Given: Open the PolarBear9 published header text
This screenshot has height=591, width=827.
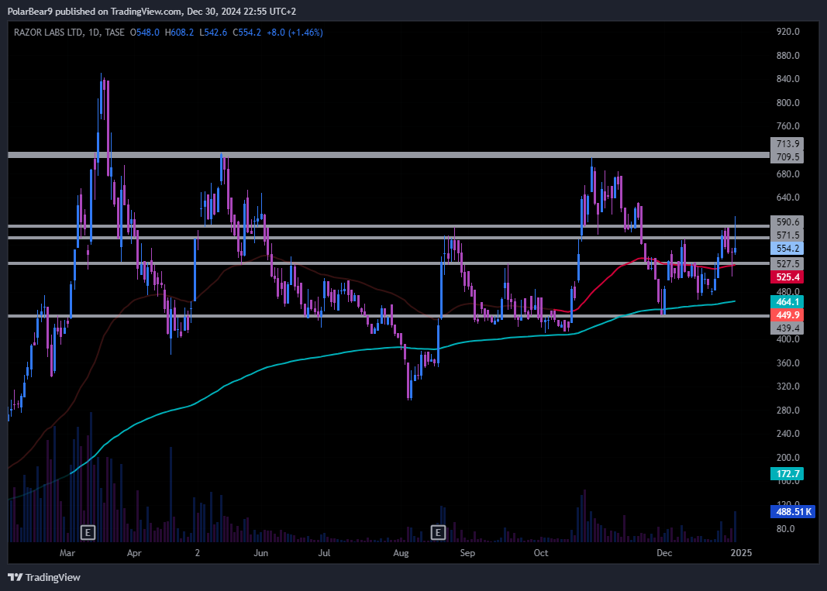Looking at the screenshot, I should 151,11.
